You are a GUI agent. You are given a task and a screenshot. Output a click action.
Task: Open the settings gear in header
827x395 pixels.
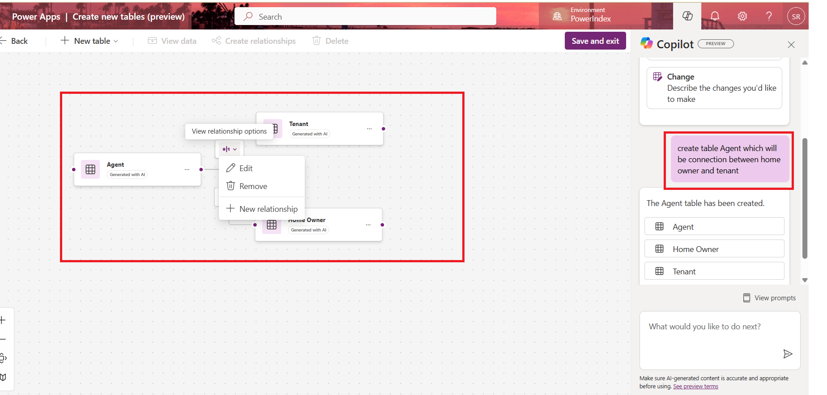coord(742,17)
